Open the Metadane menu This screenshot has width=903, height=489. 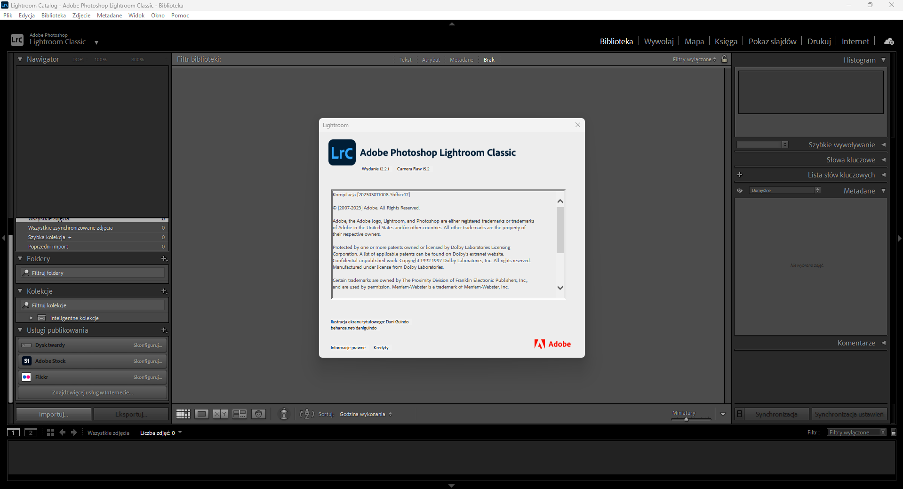click(x=109, y=16)
